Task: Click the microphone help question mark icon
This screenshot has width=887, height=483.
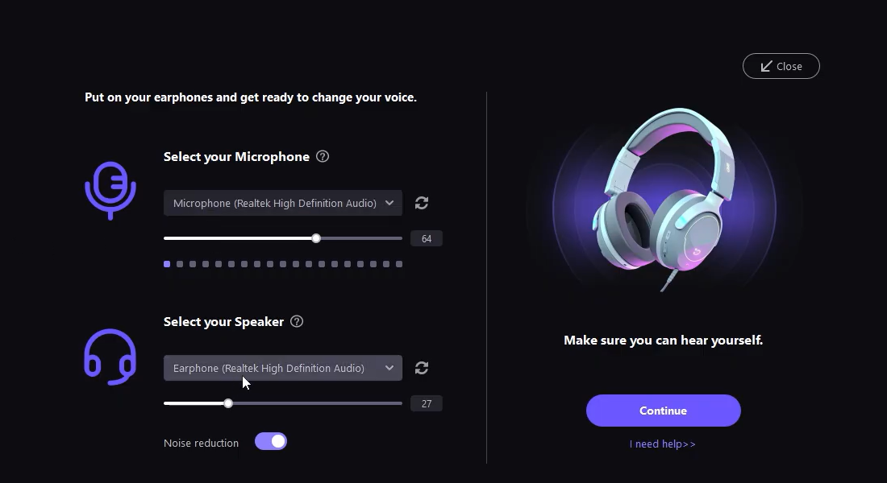Action: tap(323, 156)
